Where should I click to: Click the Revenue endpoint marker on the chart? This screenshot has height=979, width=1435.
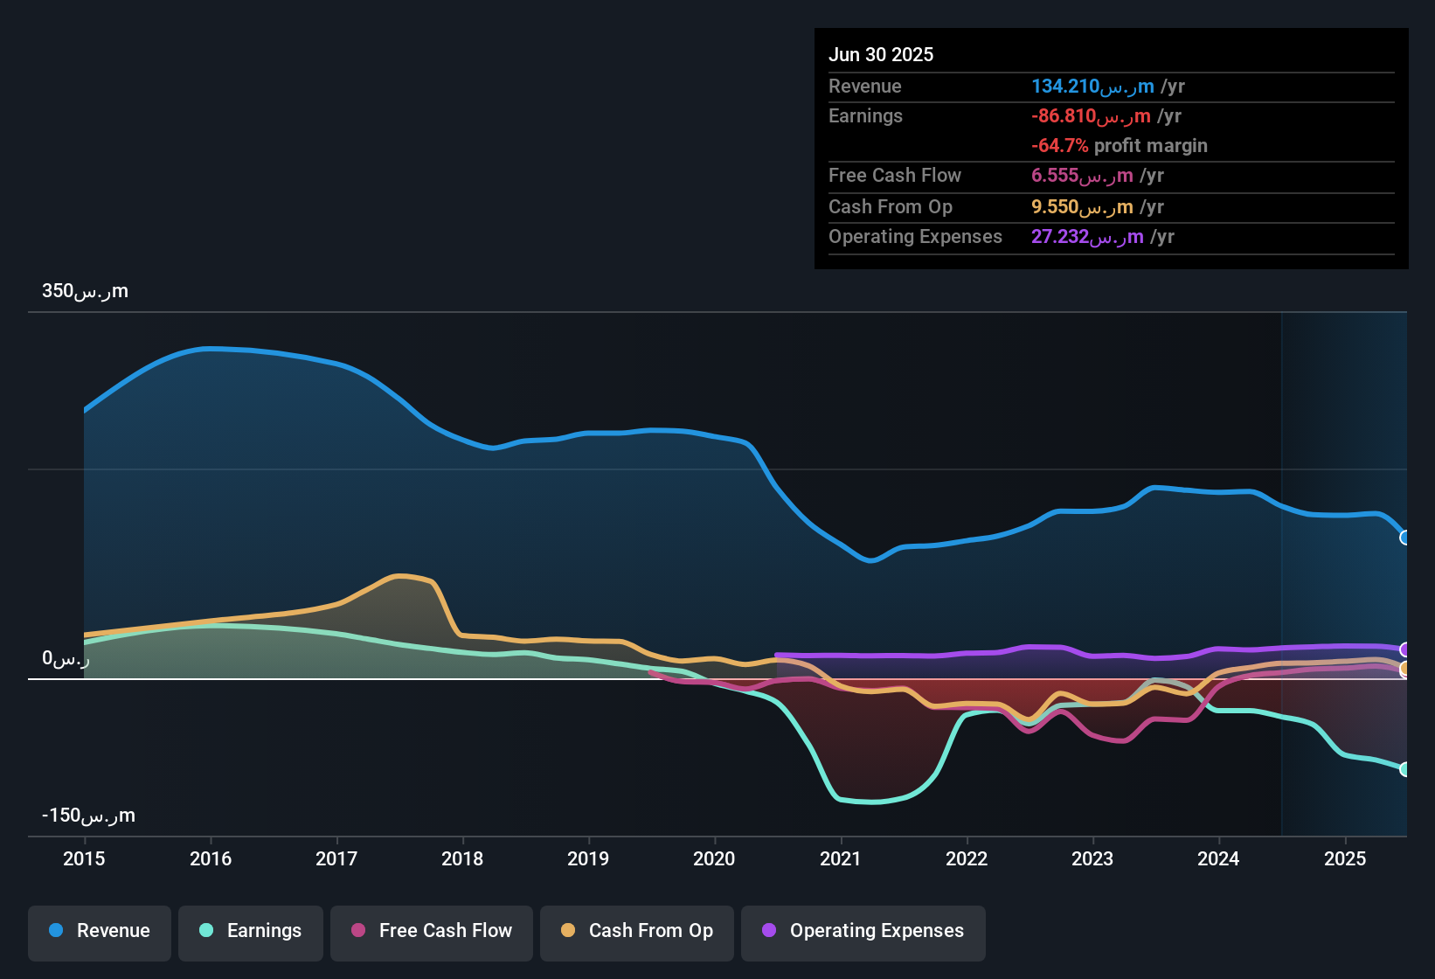(x=1405, y=538)
